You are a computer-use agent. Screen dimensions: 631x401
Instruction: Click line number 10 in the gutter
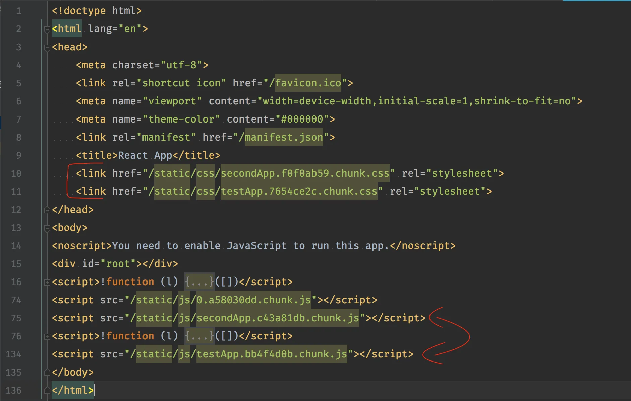click(x=16, y=174)
